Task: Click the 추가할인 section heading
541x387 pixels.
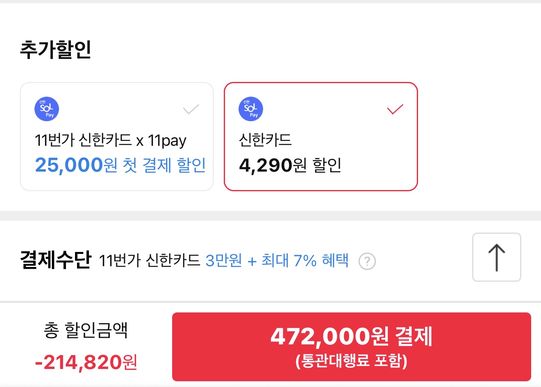Action: point(55,50)
